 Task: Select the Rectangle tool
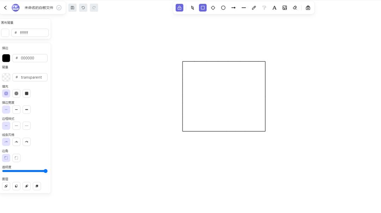tap(203, 7)
